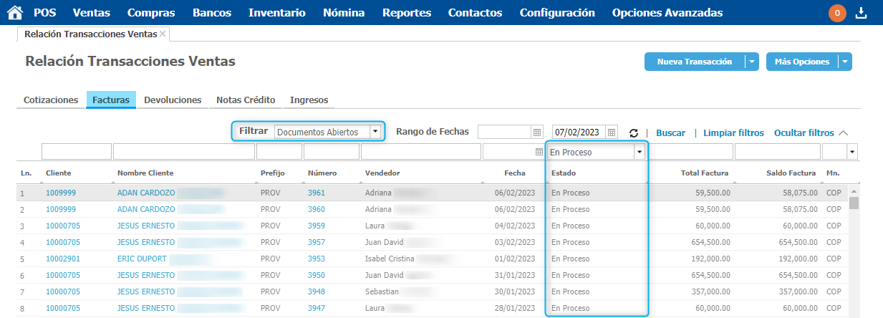The height and width of the screenshot is (318, 883).
Task: Open the Mn. currency filter dropdown
Action: pos(852,152)
